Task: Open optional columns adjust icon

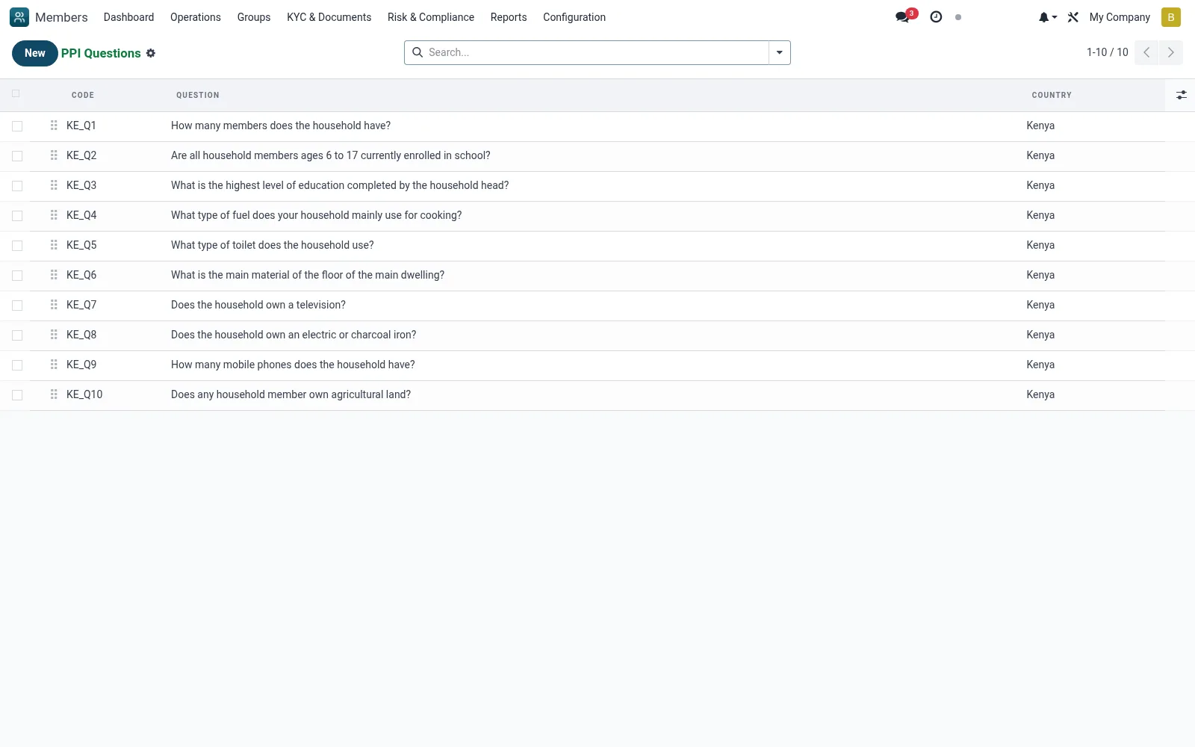Action: 1181,95
